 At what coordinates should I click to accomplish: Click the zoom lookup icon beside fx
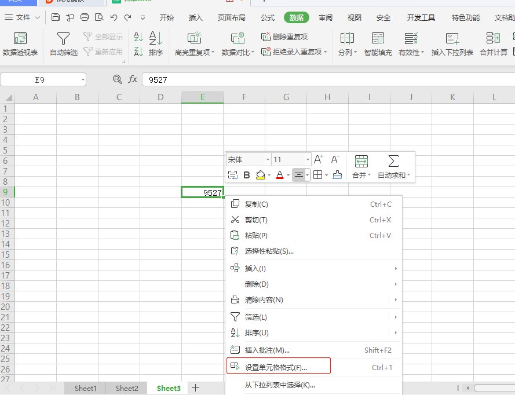(117, 79)
